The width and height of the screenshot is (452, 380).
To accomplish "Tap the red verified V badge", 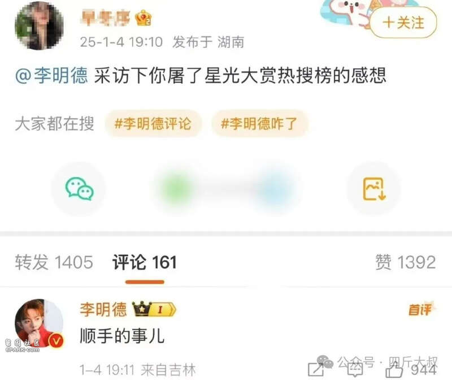I will 56,341.
